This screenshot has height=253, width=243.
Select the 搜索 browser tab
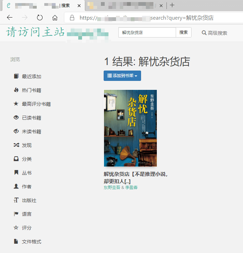point(44,6)
